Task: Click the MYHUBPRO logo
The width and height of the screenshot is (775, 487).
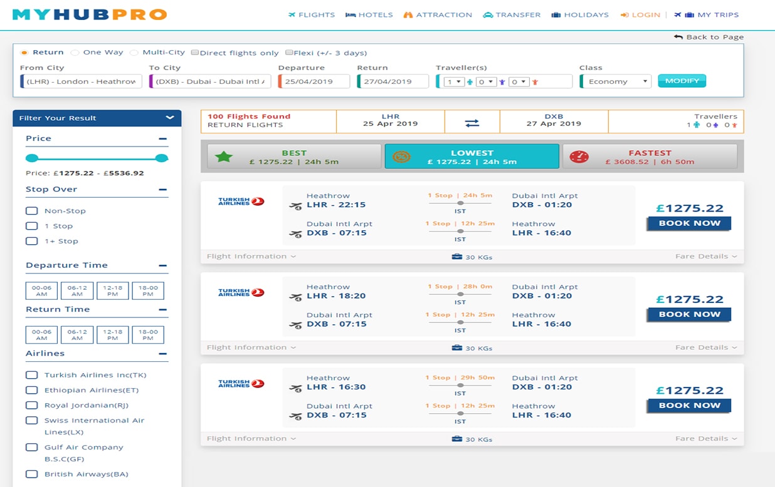Action: (90, 14)
